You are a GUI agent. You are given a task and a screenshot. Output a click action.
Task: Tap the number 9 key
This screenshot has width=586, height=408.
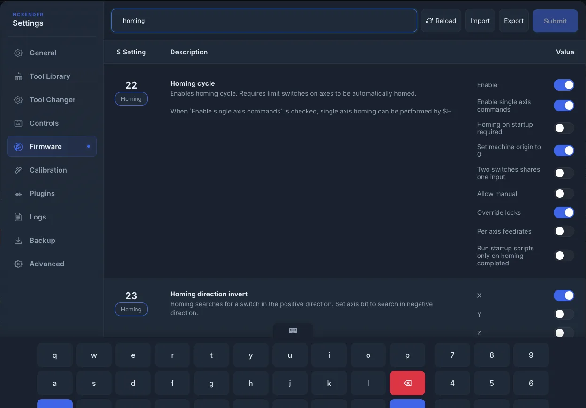tap(531, 355)
